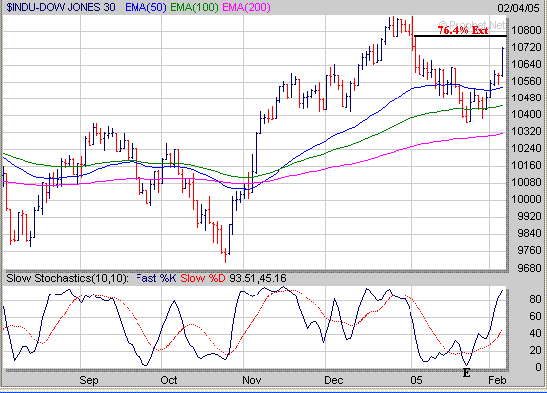Click the 10720 price axis label

(526, 47)
